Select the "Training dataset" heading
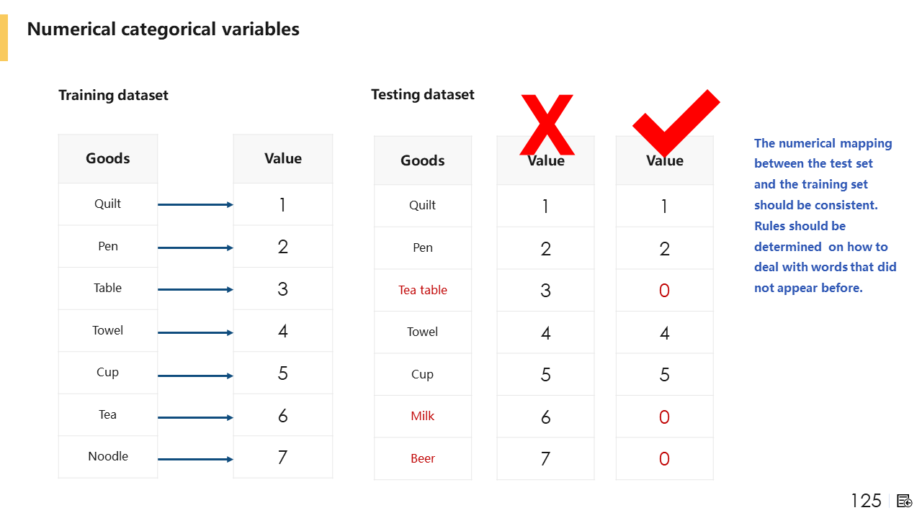Image resolution: width=922 pixels, height=518 pixels. [113, 95]
